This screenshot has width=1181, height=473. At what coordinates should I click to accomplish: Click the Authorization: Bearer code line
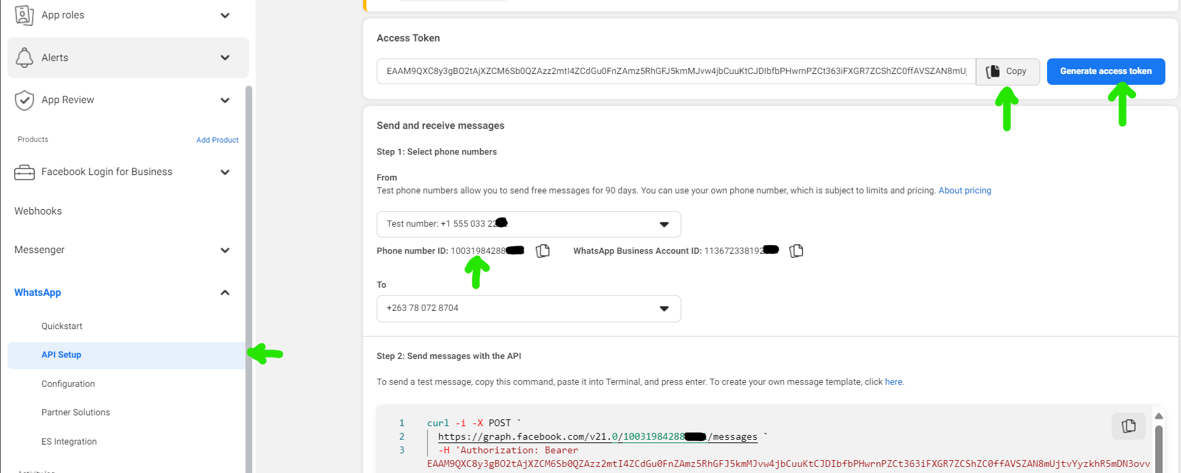tap(509, 451)
